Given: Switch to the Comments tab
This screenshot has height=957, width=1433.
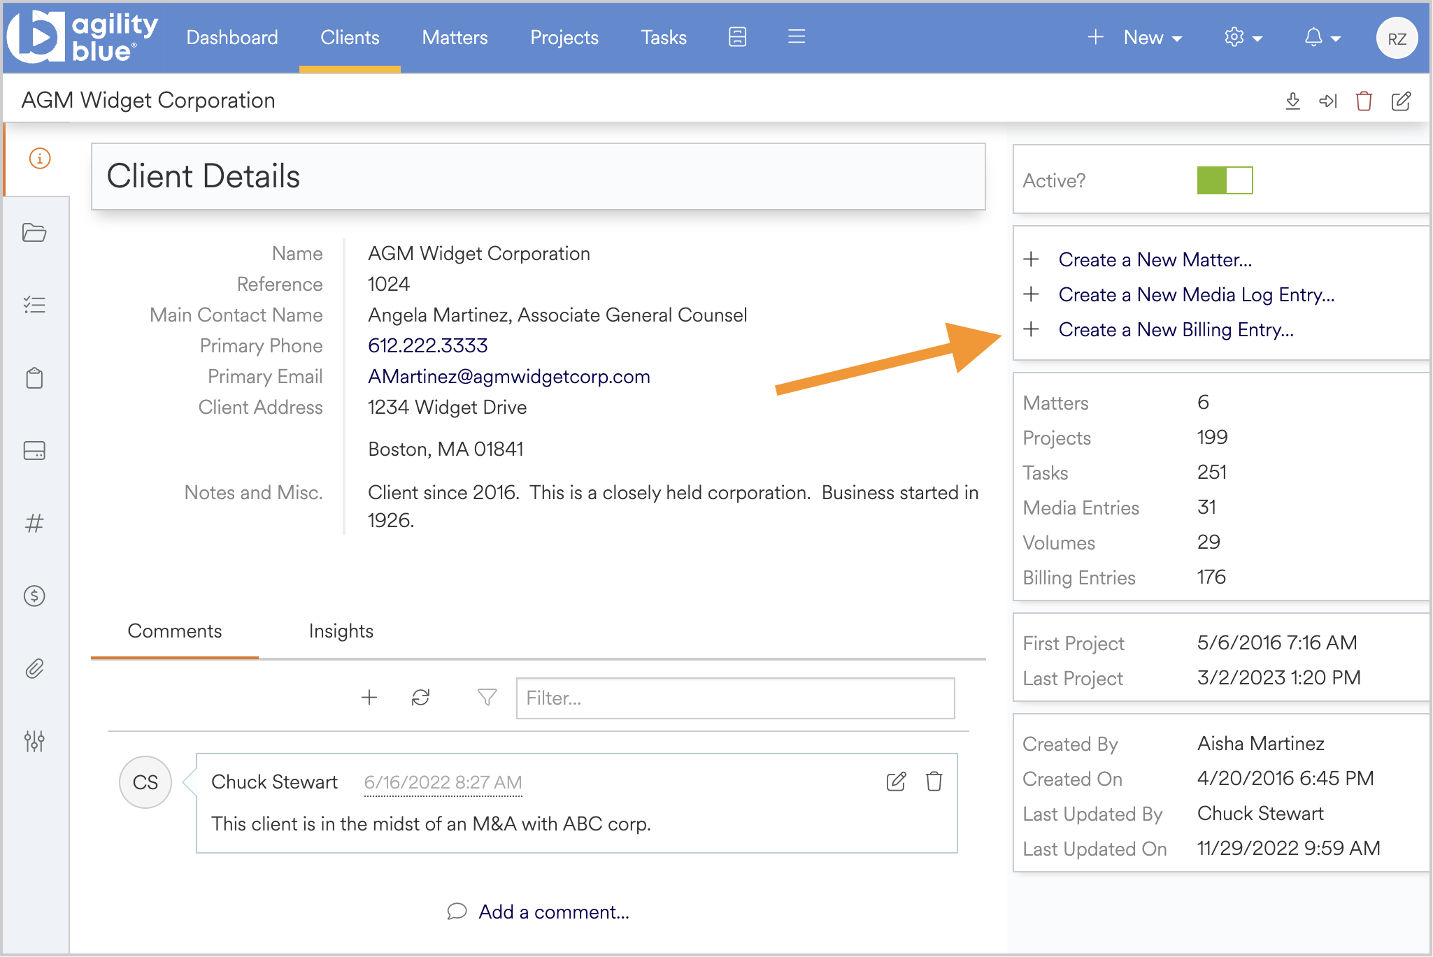Looking at the screenshot, I should coord(174,631).
